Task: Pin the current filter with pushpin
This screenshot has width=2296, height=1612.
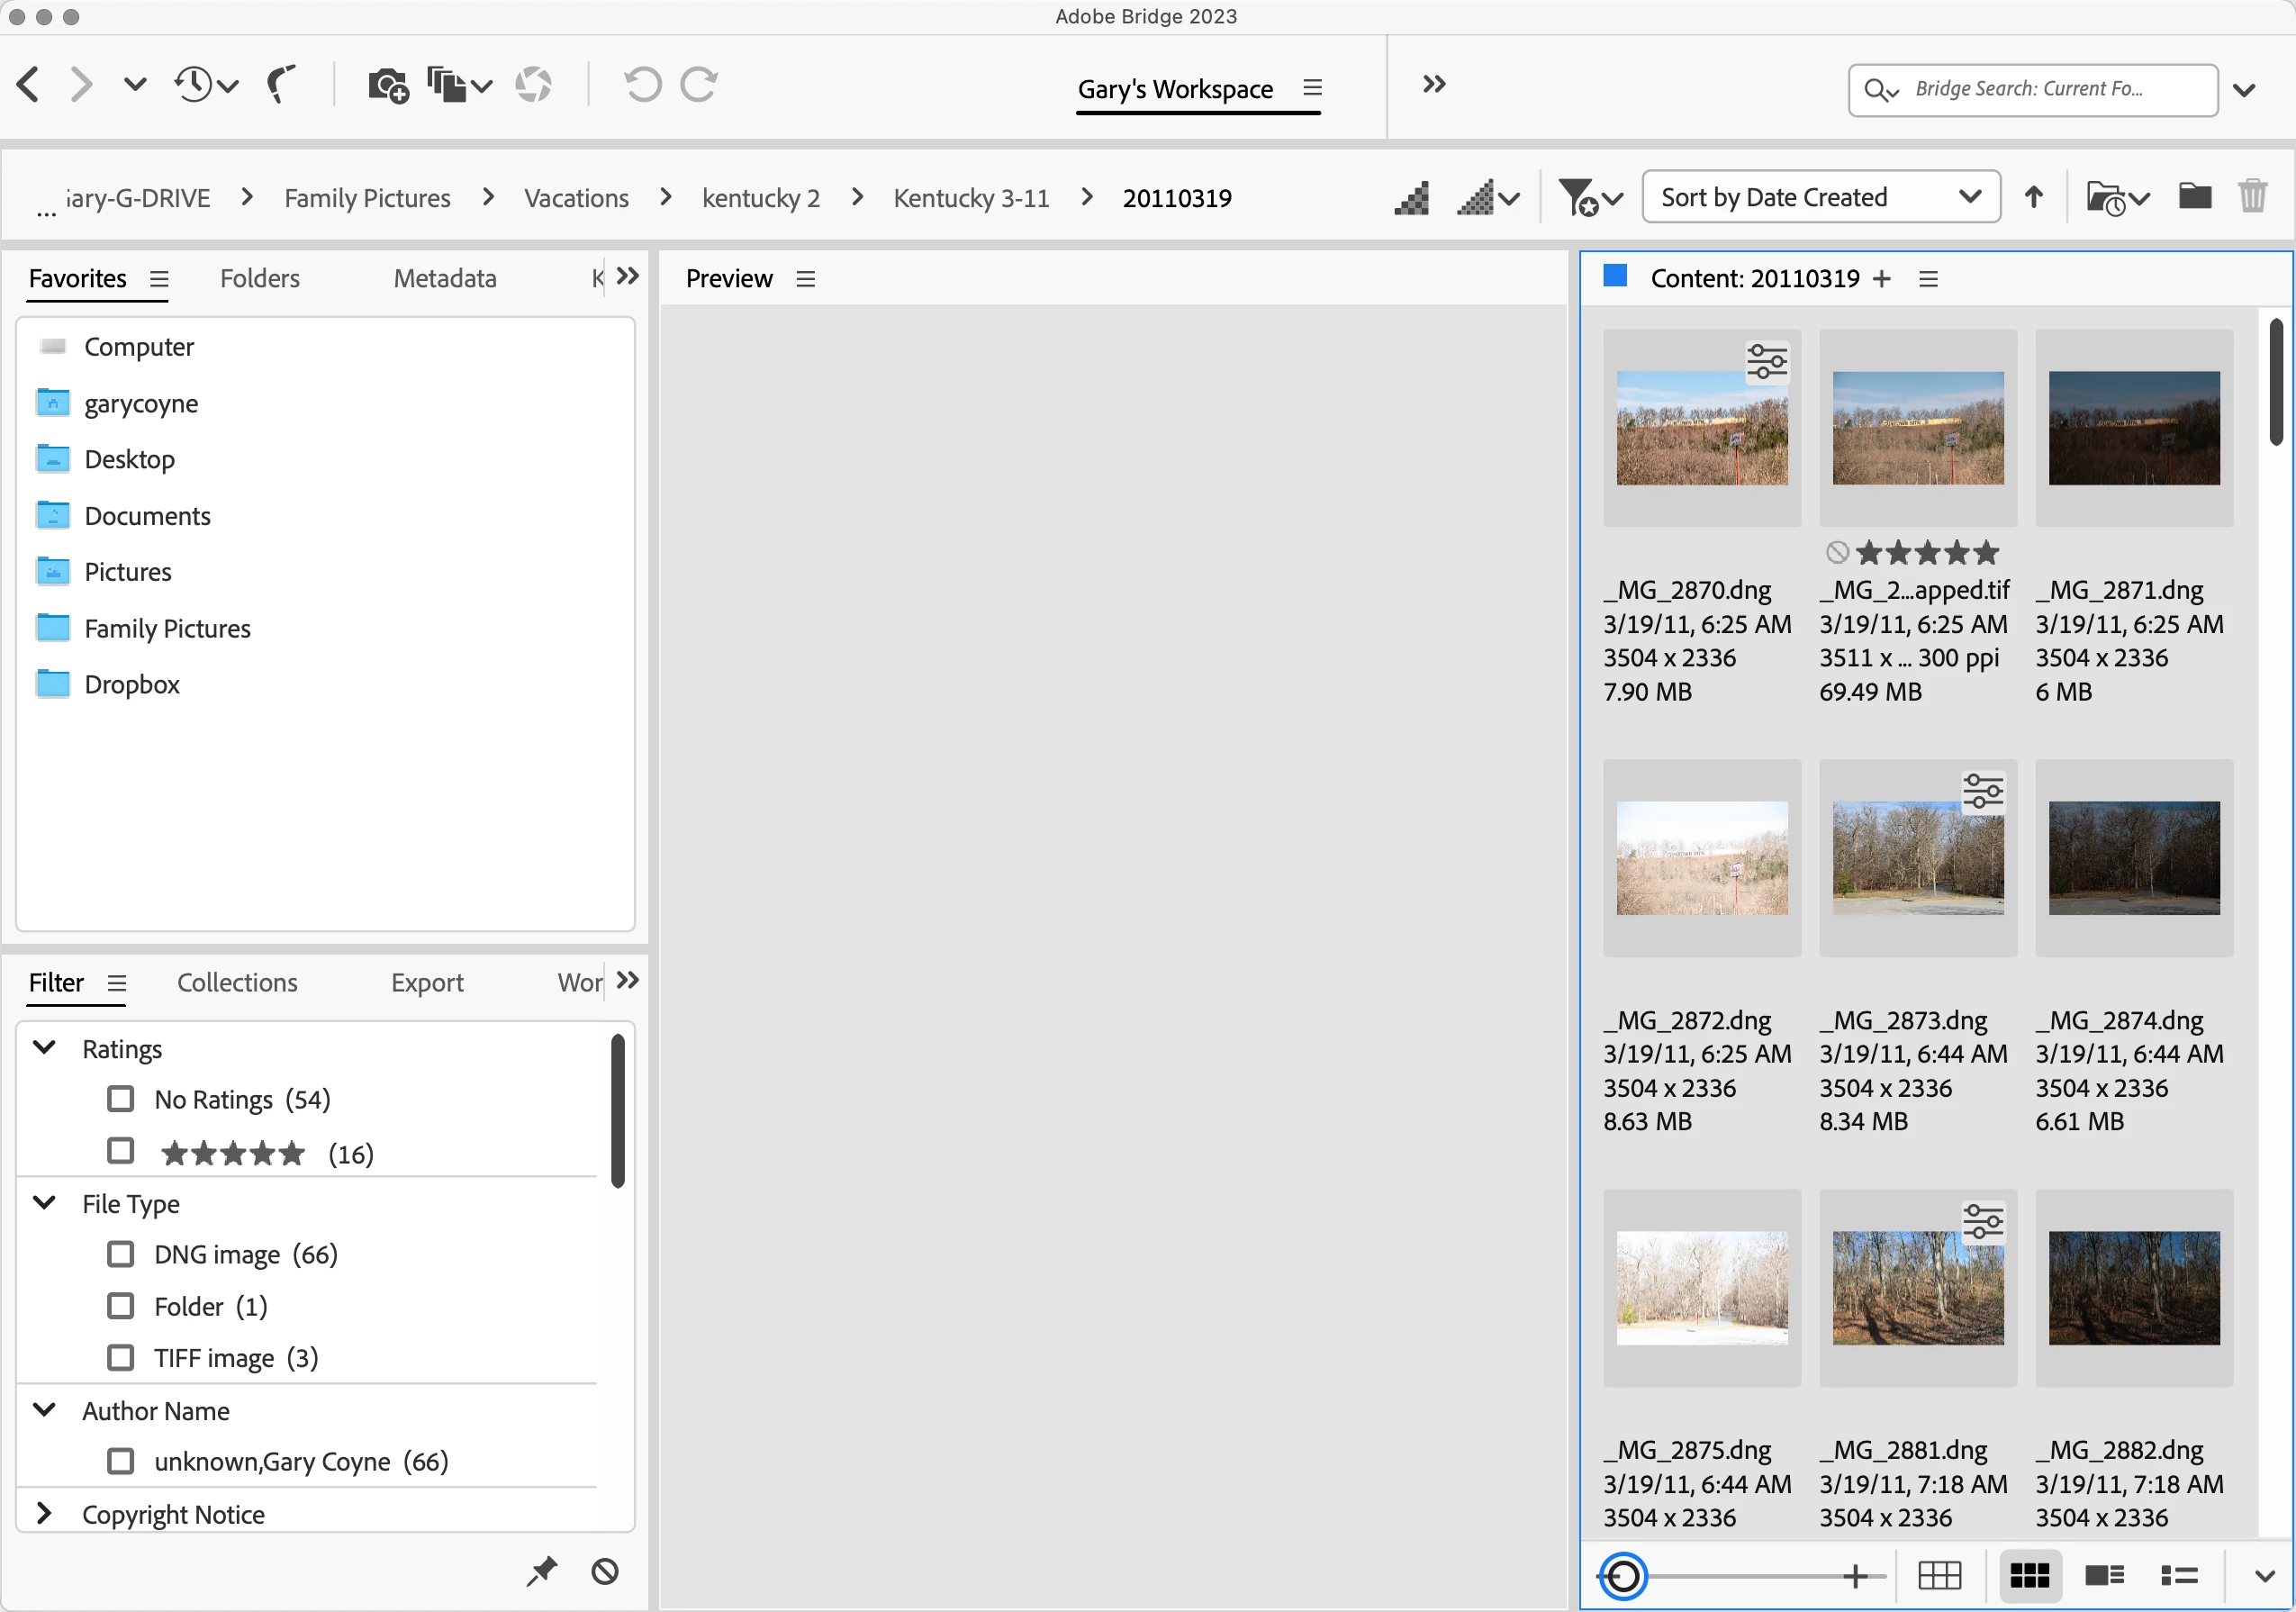Action: click(542, 1572)
